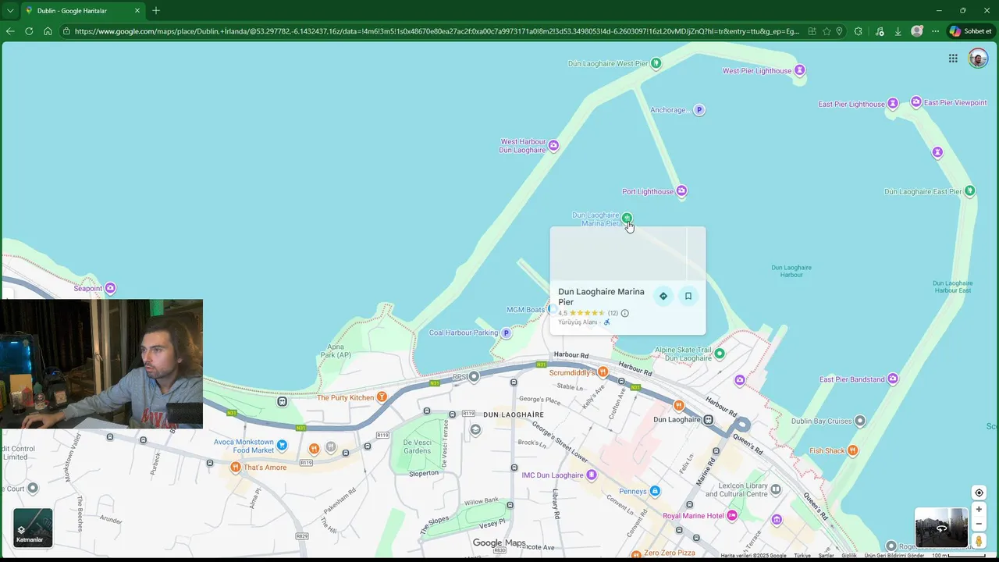Open browser settings and more menu
This screenshot has height=562, width=999.
pyautogui.click(x=935, y=31)
